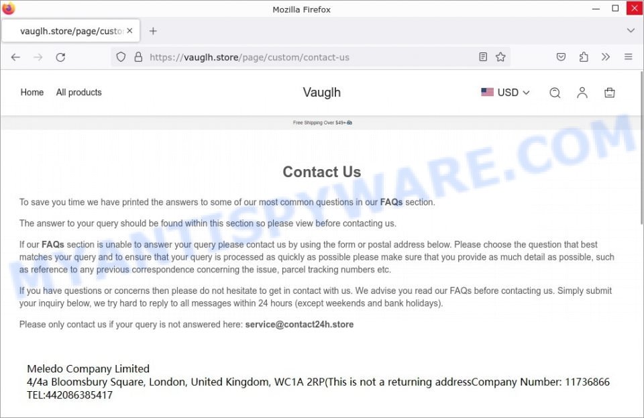Click the browser back arrow

coord(15,57)
